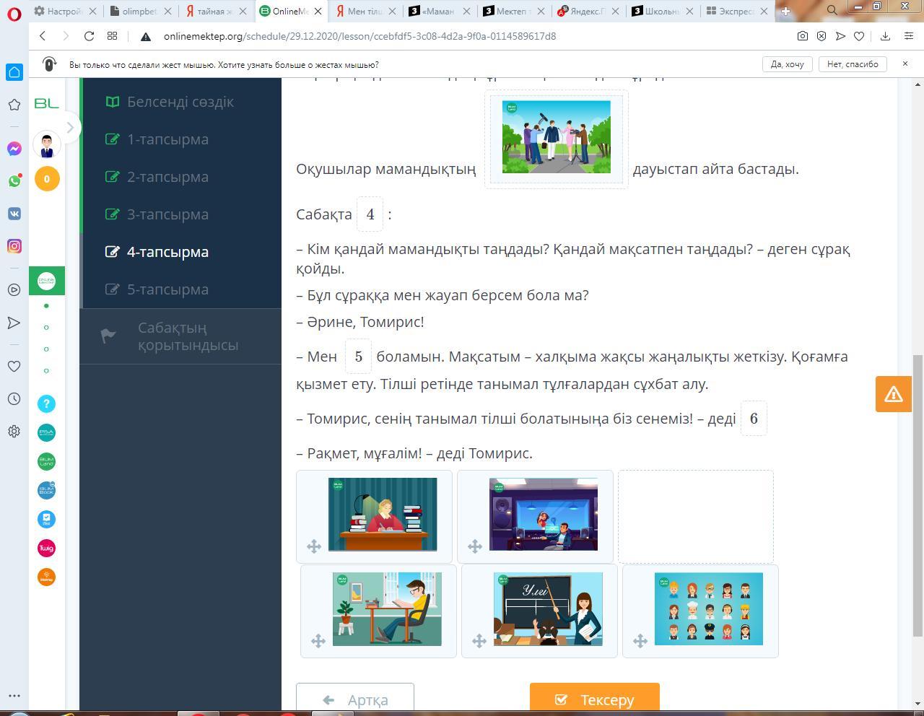Select 4-тапсырма in the lesson menu
Image resolution: width=924 pixels, height=716 pixels.
coord(167,252)
